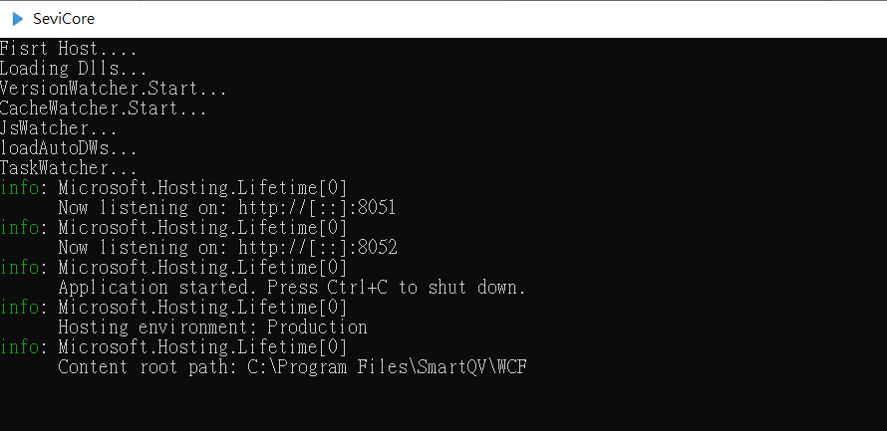Select the 'Hosting environment: Production' line
Image resolution: width=887 pixels, height=431 pixels.
coord(212,327)
